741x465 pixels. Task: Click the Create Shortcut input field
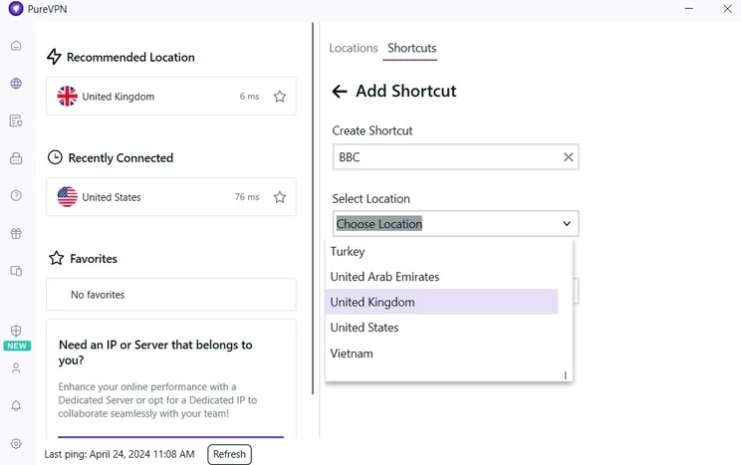tap(455, 157)
